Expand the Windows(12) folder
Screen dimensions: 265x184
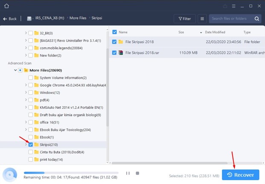26,92
